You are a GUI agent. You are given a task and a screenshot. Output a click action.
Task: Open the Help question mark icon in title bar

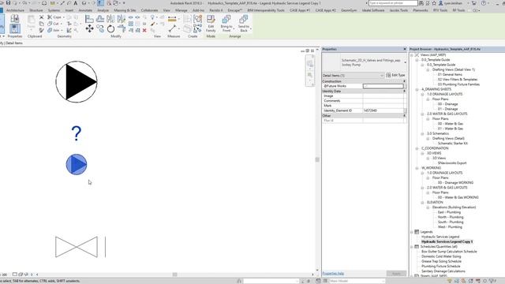[484, 3]
